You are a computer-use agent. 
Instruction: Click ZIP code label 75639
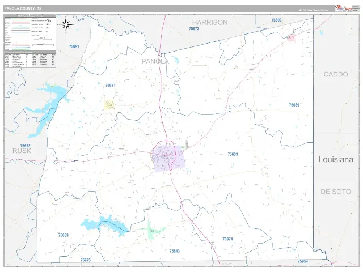(x=294, y=105)
